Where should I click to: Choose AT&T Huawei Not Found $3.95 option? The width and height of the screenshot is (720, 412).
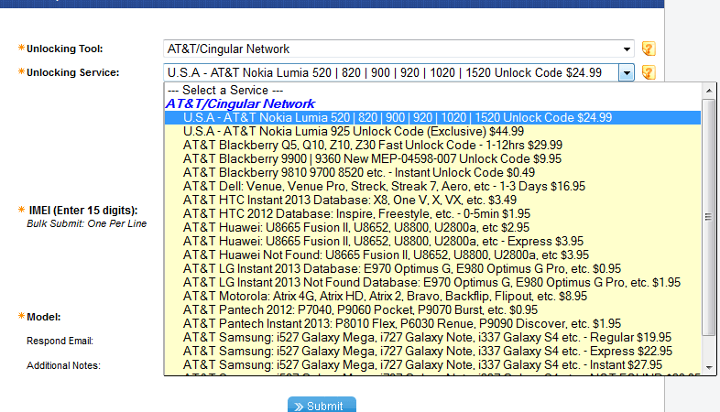coord(432,255)
